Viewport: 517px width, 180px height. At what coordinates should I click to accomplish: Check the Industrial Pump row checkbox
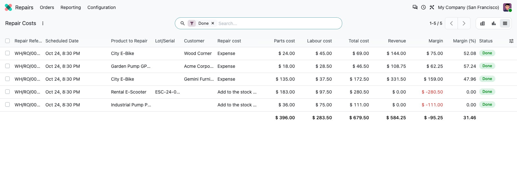tap(7, 104)
